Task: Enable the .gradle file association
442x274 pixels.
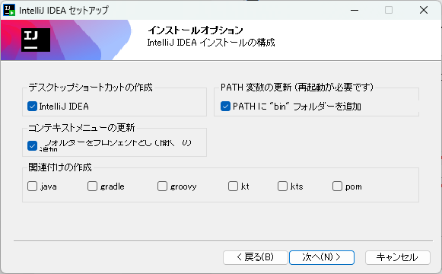Action: coord(92,186)
